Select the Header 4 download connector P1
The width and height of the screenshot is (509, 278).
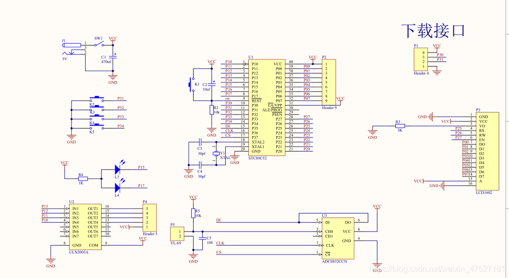coord(420,59)
